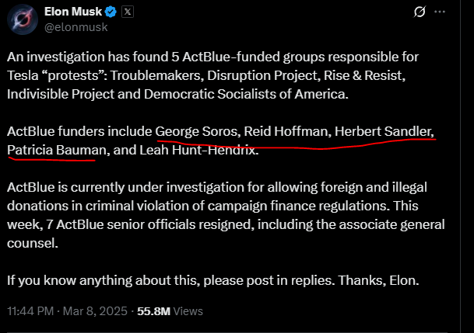Click the 55.8M Views counter
The width and height of the screenshot is (474, 333).
pos(170,312)
